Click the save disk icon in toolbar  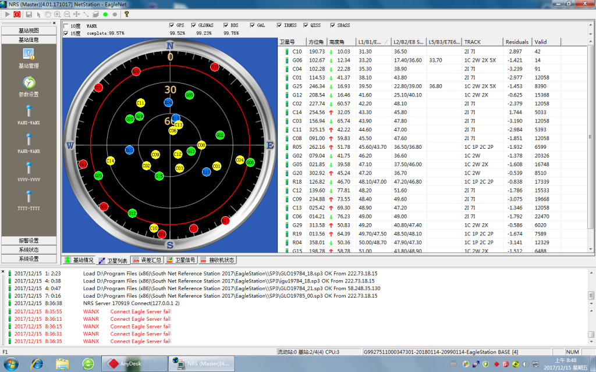(29, 14)
